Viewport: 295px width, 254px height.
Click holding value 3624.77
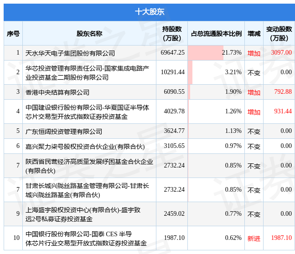click(x=174, y=131)
